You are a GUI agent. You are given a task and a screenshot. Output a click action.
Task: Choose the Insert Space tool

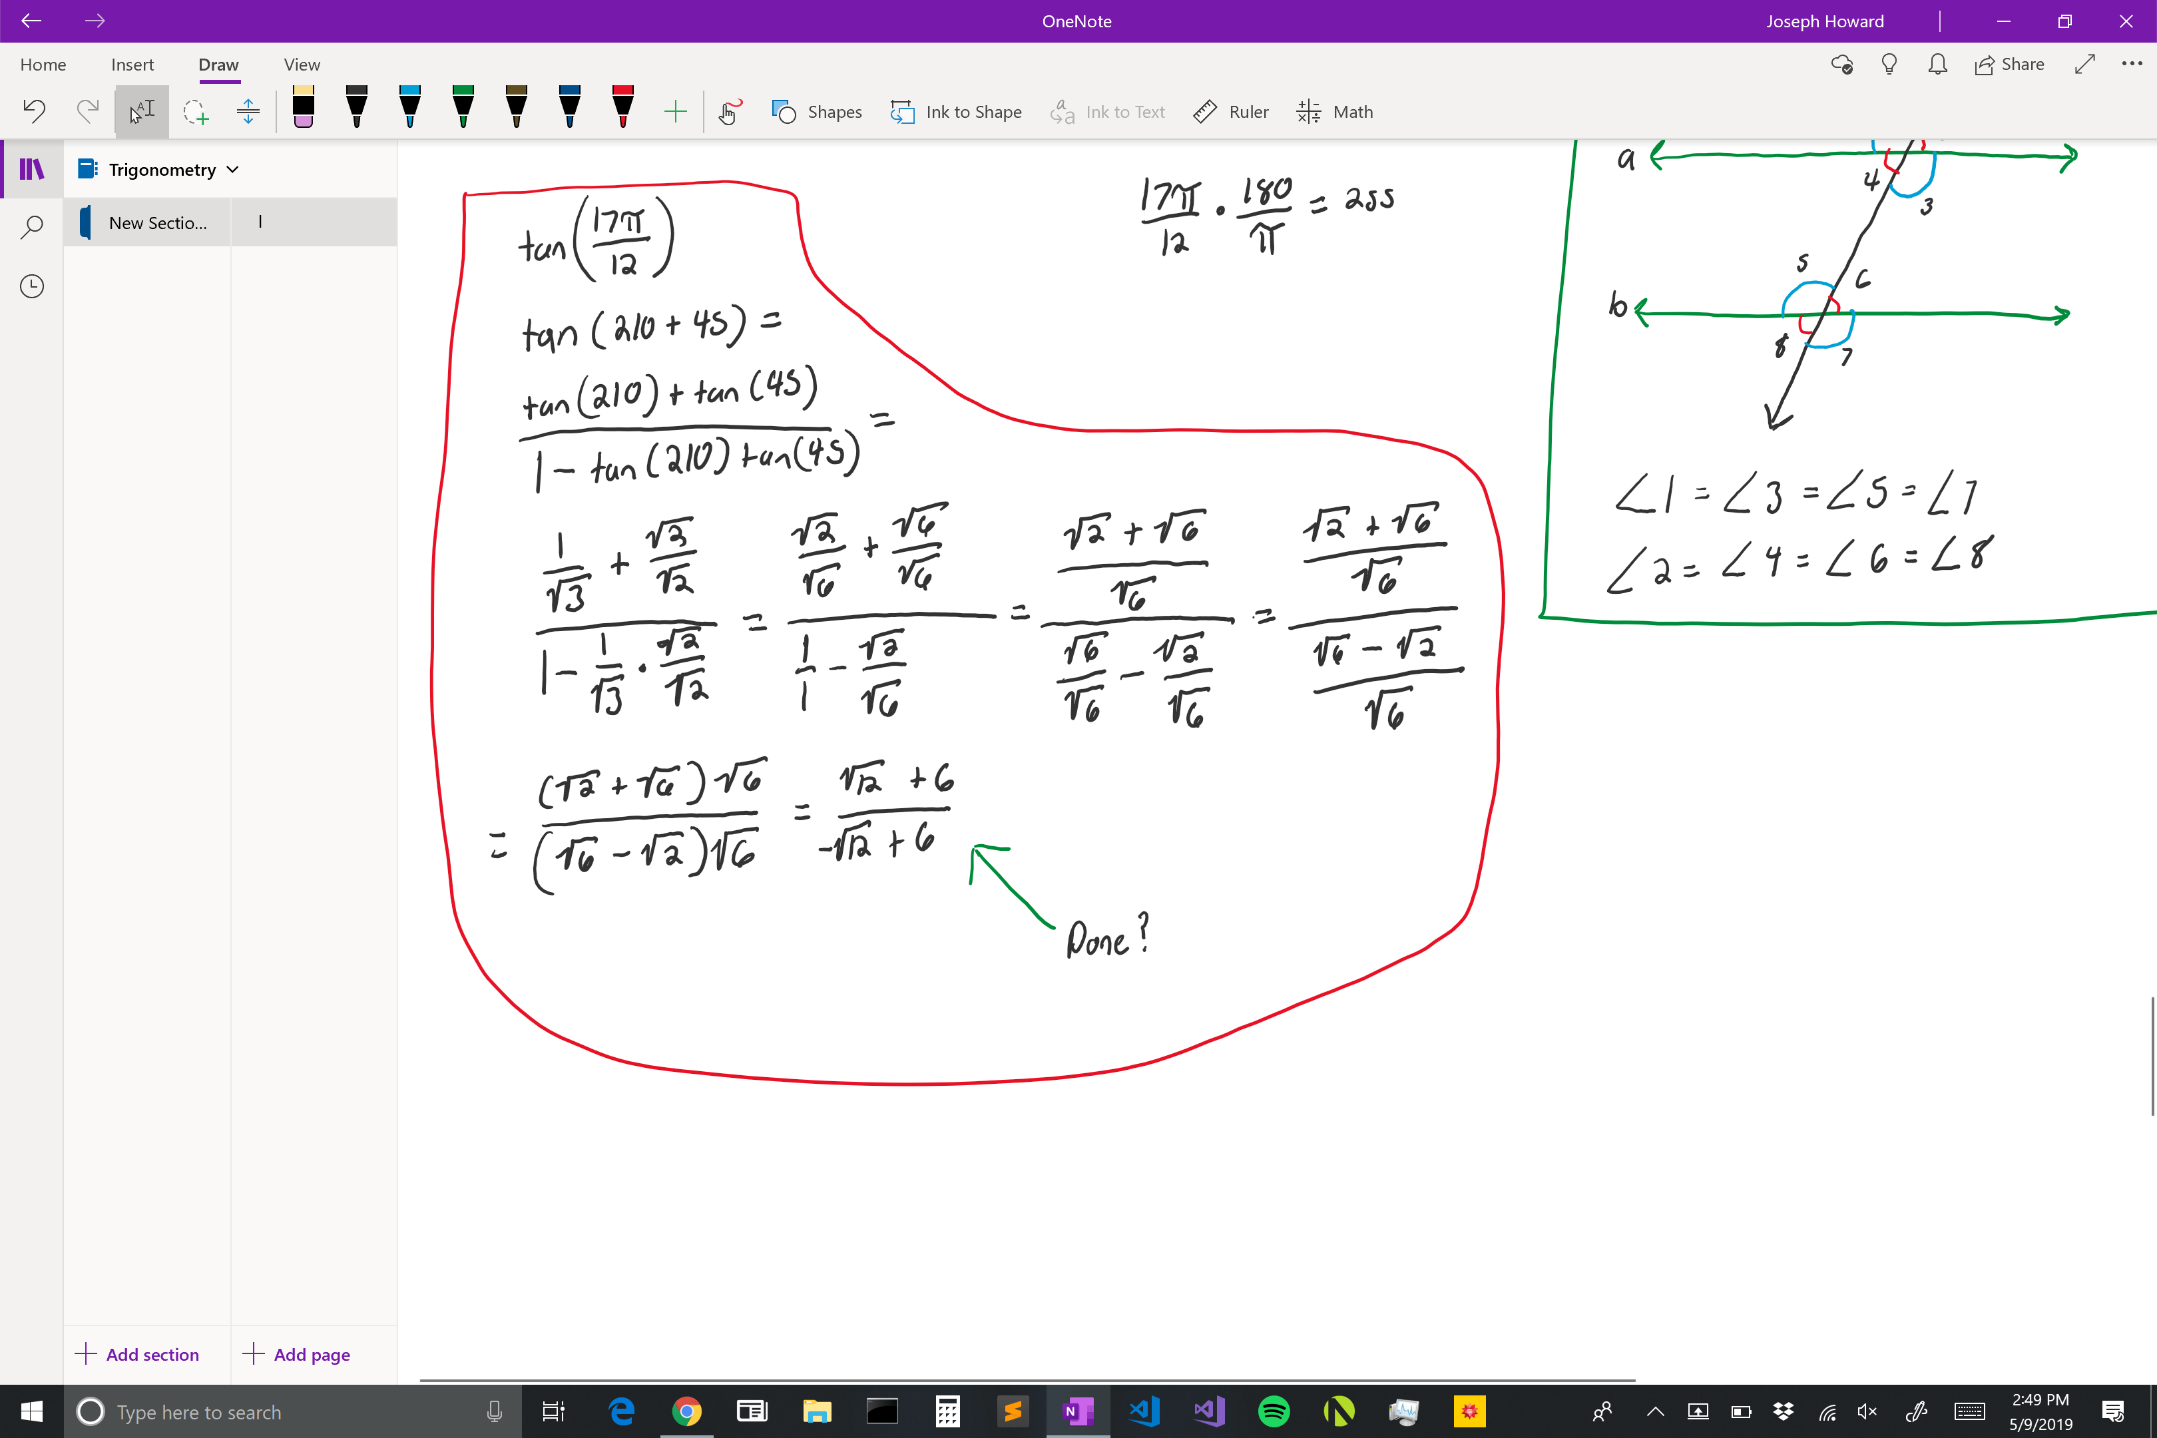248,112
